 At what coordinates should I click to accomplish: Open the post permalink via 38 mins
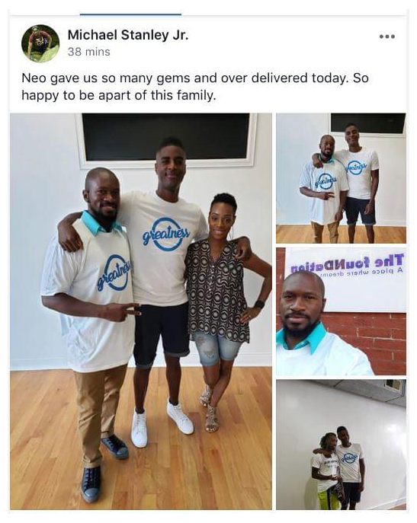pyautogui.click(x=89, y=52)
